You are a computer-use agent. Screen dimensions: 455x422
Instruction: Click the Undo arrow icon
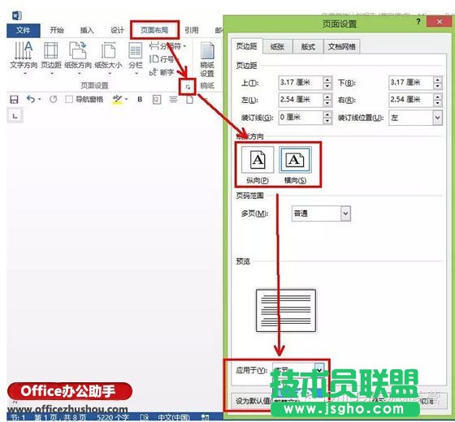pyautogui.click(x=31, y=99)
